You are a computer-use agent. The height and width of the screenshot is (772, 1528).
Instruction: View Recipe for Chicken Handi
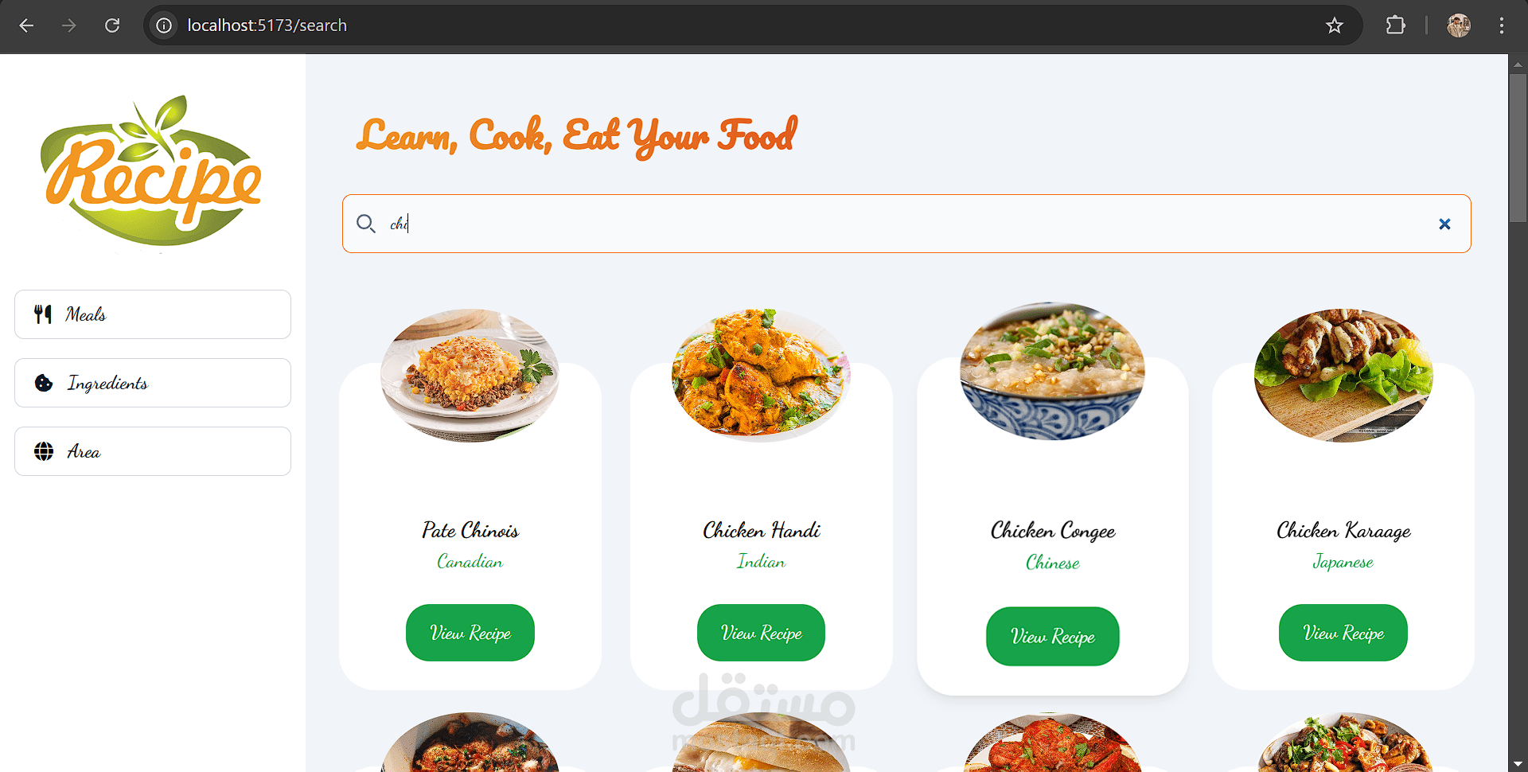761,633
